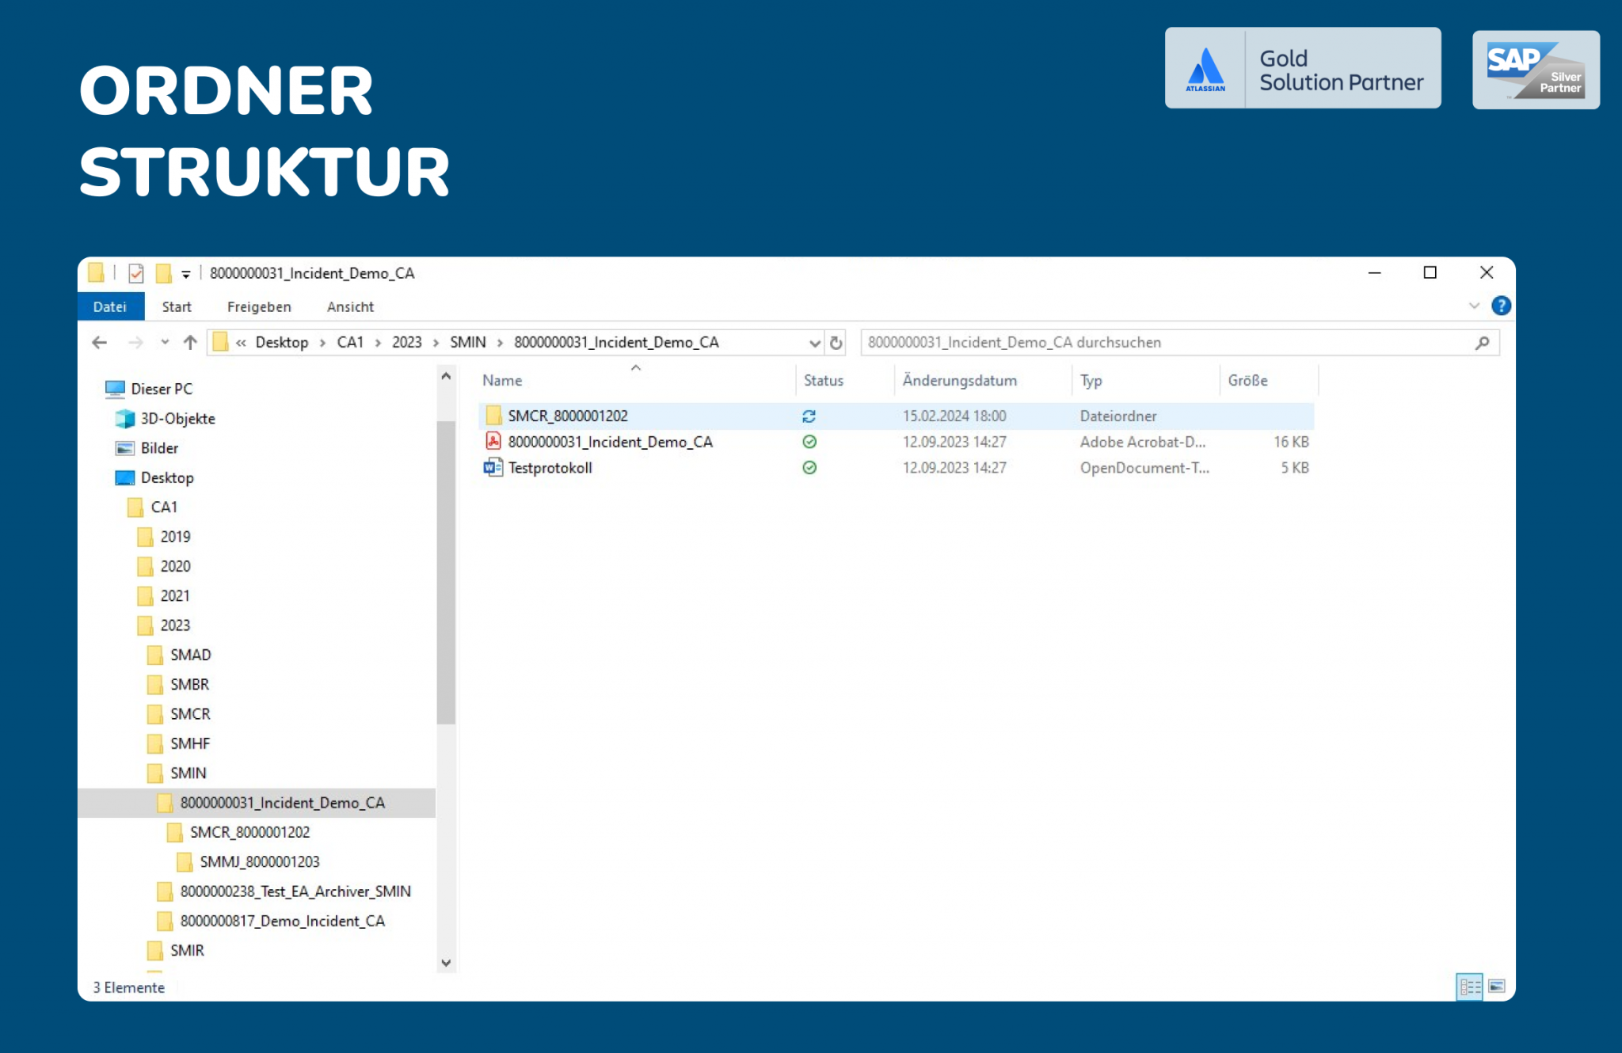Click the Atlassian Gold Solution Partner badge
Screen dimensions: 1622x1053
(x=1303, y=68)
